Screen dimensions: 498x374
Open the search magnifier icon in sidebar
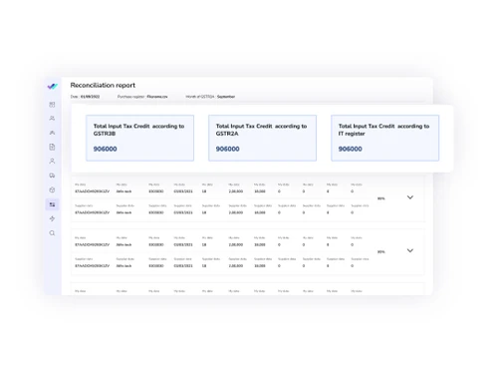pos(52,233)
